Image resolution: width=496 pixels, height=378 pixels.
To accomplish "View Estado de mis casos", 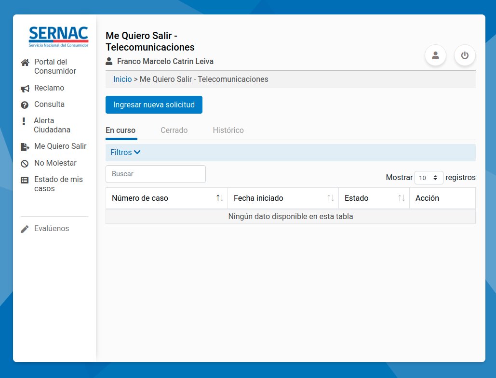I will (58, 184).
